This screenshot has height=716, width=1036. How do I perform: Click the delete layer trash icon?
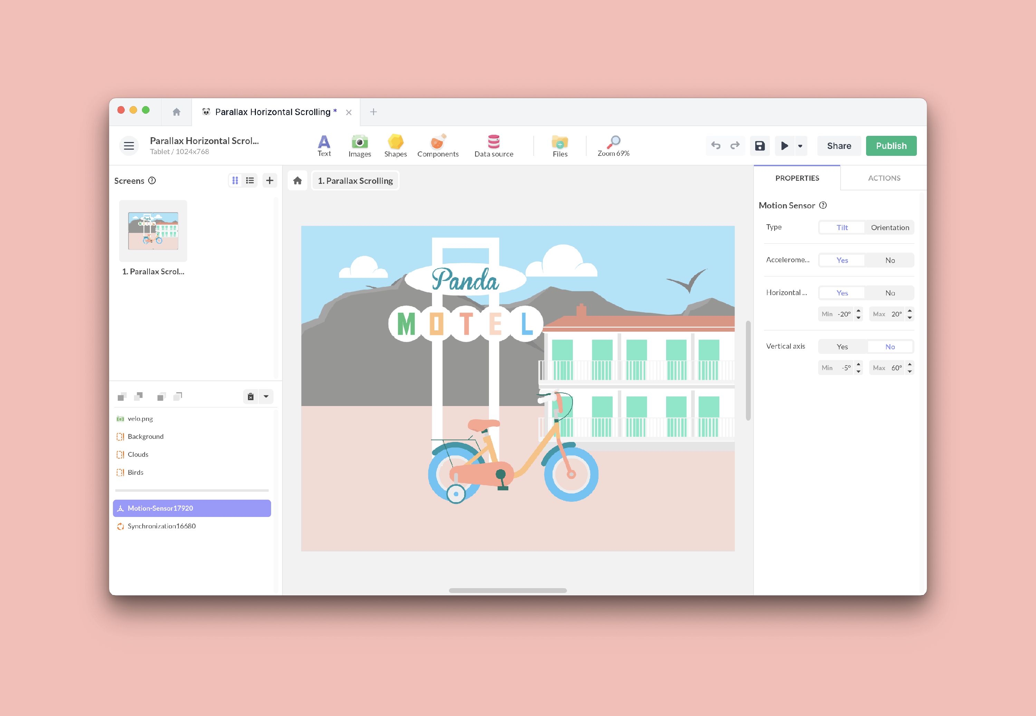[251, 397]
